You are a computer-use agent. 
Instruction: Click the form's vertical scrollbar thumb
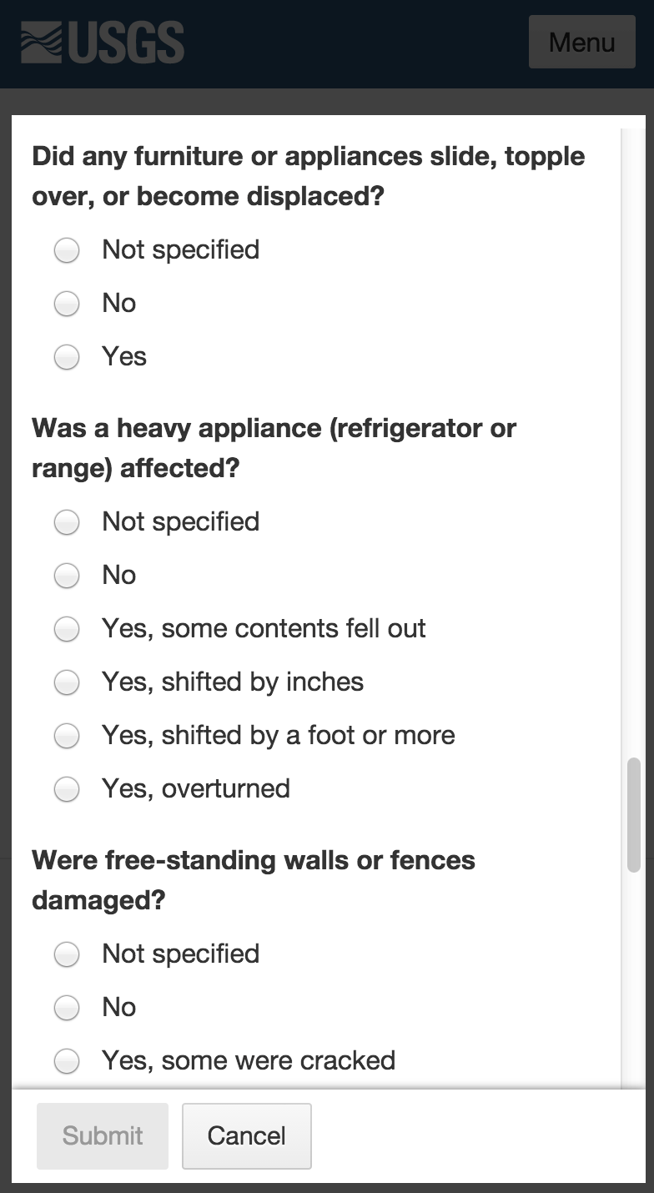[x=634, y=814]
